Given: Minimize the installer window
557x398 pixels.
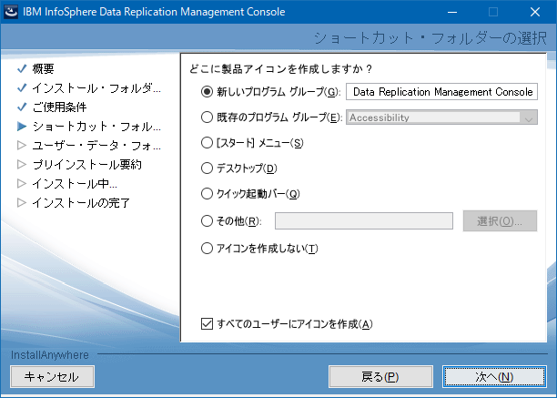Looking at the screenshot, I should [x=452, y=12].
